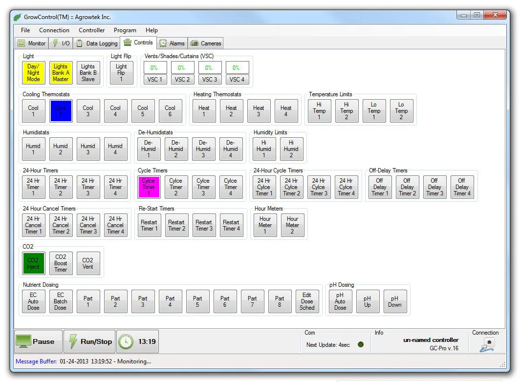Toggle the yellow Day/Night Mode control
This screenshot has width=520, height=382.
[x=34, y=73]
